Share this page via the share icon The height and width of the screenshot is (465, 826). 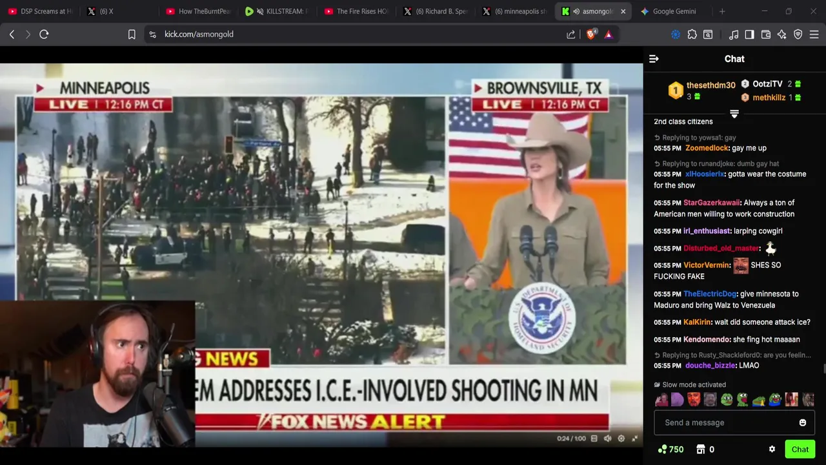click(x=571, y=34)
